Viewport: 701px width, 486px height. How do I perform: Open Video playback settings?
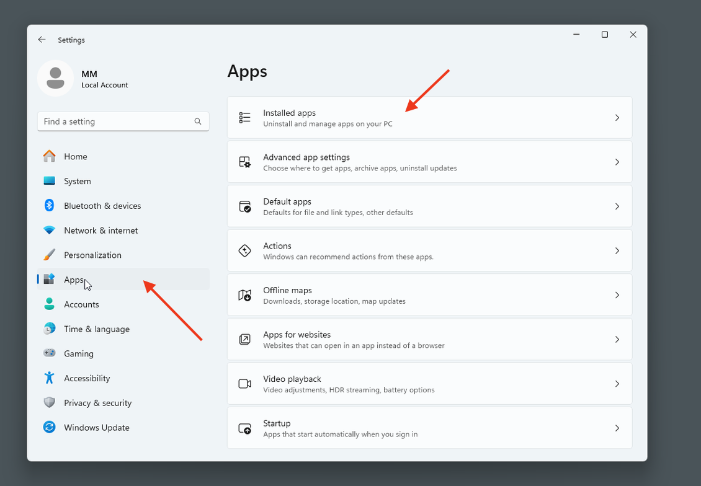coord(430,384)
